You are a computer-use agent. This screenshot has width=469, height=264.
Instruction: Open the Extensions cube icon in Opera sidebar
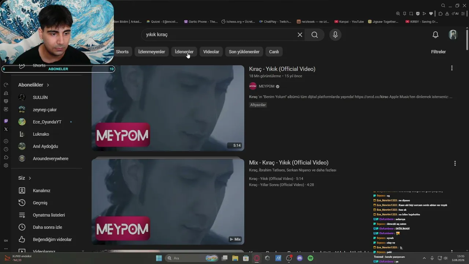(6, 157)
